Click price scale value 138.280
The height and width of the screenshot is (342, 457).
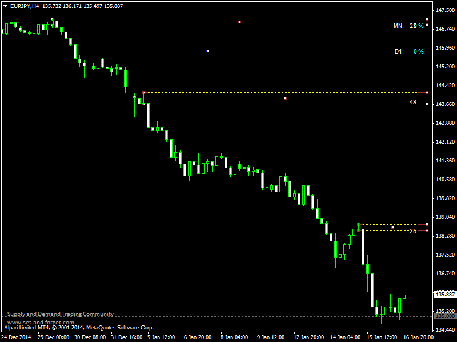445,236
